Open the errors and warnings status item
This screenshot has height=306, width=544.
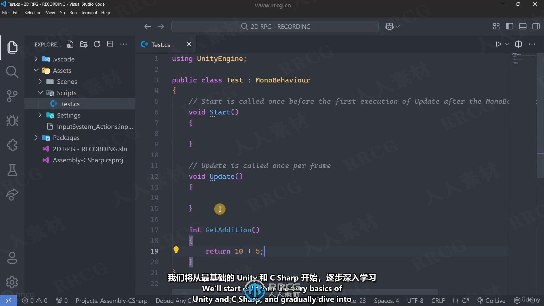pos(35,301)
